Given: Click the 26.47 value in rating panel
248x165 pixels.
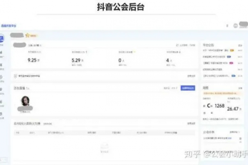Looking at the screenshot, I should pos(232,109).
